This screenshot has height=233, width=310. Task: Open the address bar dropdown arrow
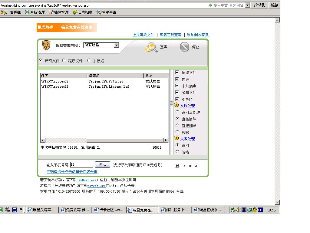[x=248, y=5]
